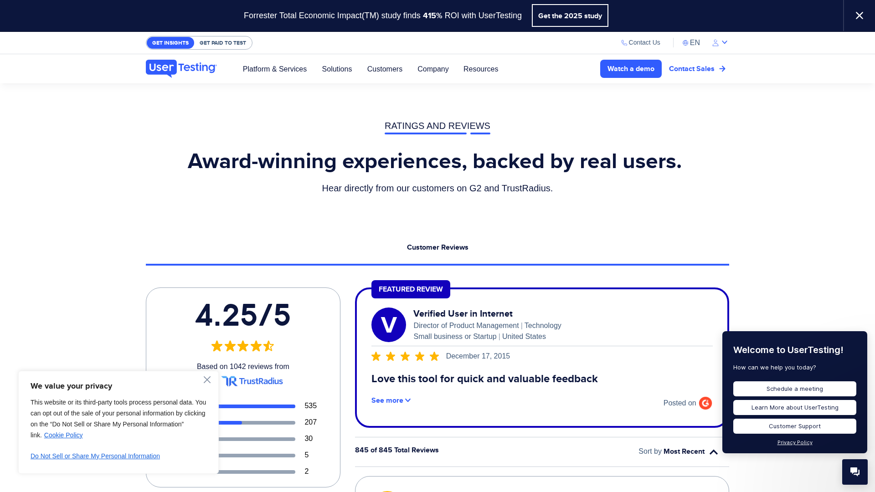Expand featured review with See more
Image resolution: width=875 pixels, height=492 pixels.
pyautogui.click(x=391, y=400)
